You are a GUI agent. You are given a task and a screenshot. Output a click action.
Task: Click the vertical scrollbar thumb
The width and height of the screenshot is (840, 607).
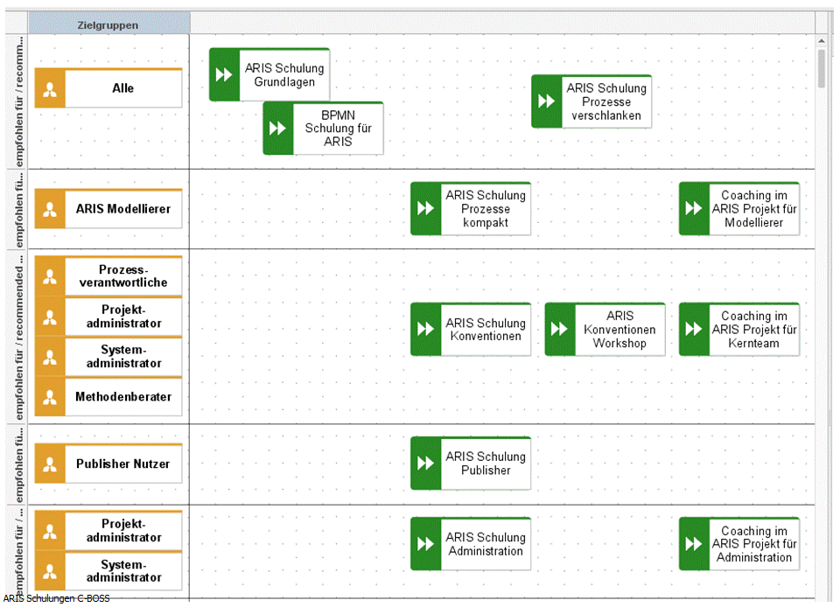822,68
